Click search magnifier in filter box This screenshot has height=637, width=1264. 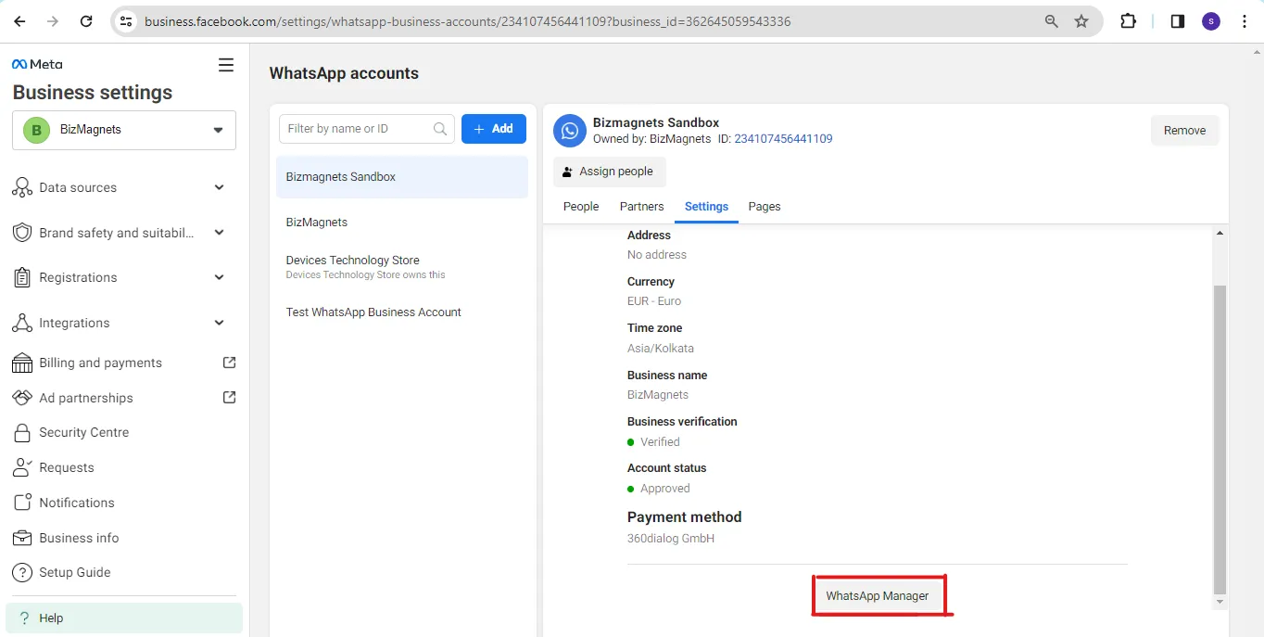pos(441,129)
